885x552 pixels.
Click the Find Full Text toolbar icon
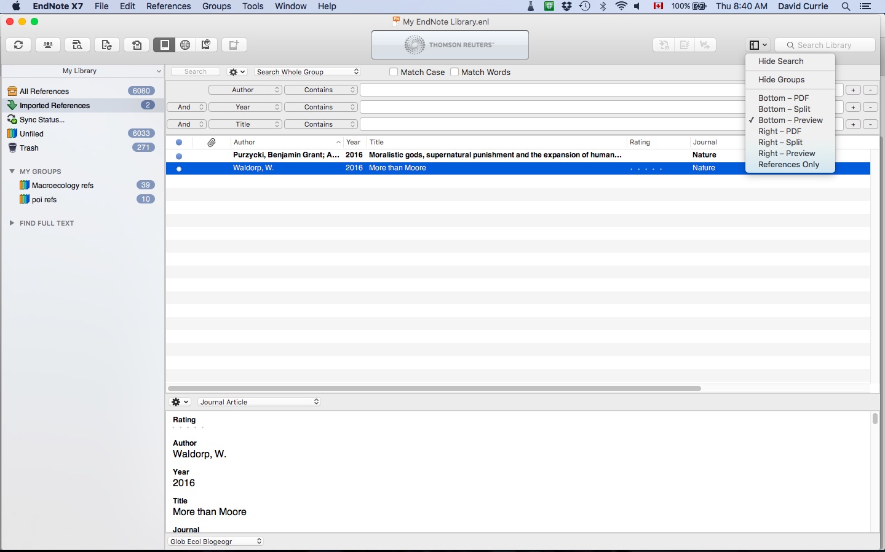[77, 45]
